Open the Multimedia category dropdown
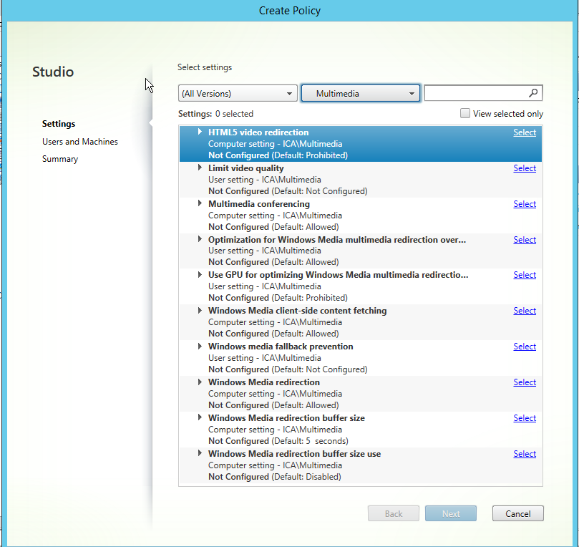The height and width of the screenshot is (547, 579). pyautogui.click(x=361, y=94)
